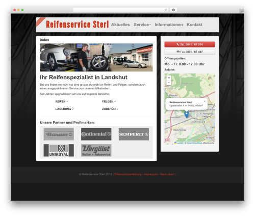Click the Anfahrt label
This screenshot has height=216, width=255.
(170, 69)
